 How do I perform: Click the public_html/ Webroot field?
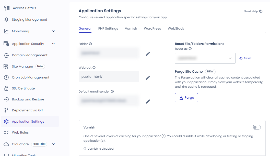109,77
